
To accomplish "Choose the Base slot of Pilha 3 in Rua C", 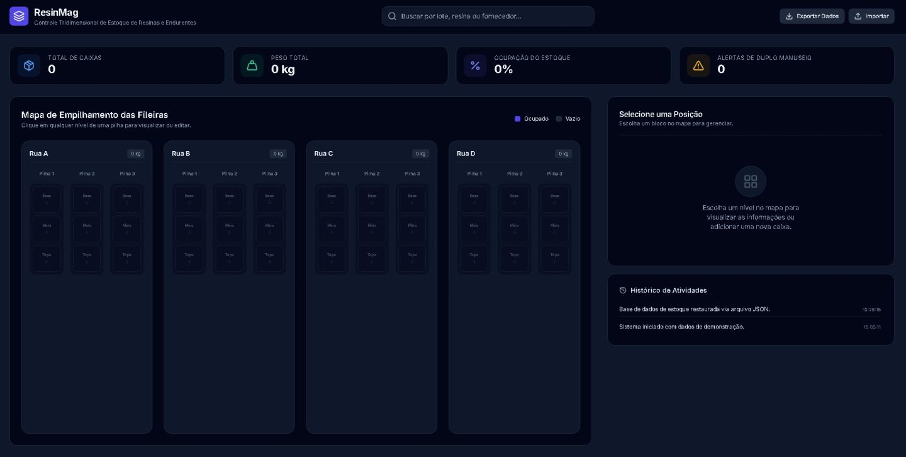I will click(412, 200).
